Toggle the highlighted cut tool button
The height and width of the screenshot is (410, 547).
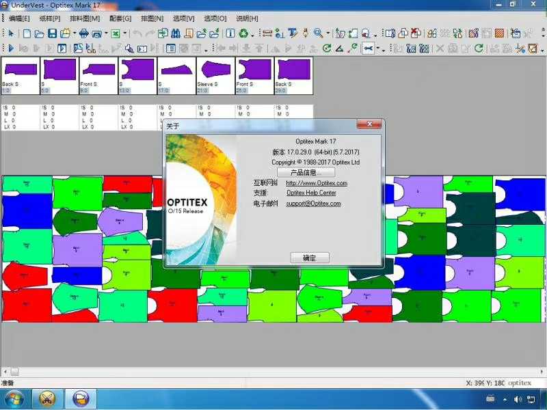click(x=368, y=48)
